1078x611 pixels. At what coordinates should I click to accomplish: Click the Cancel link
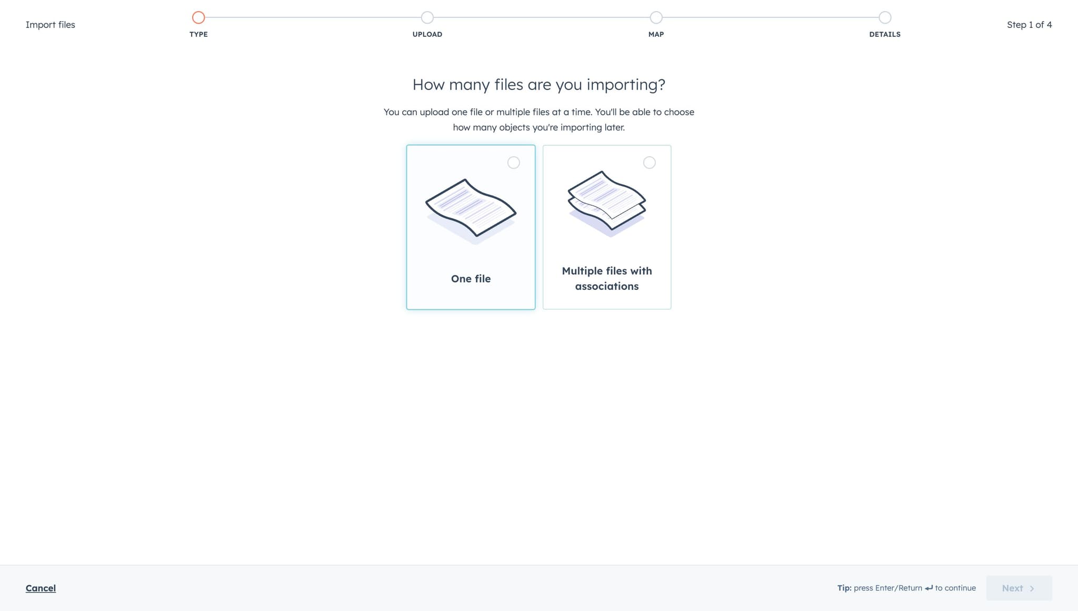click(x=41, y=588)
